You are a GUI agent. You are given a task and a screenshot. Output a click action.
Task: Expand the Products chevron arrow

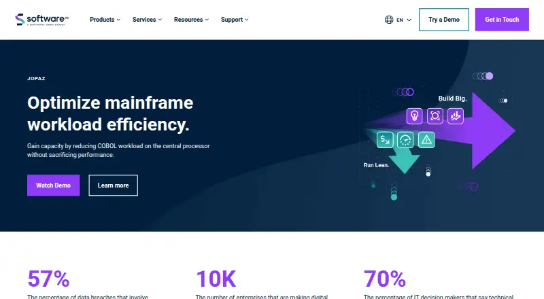118,20
